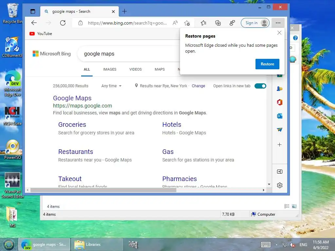This screenshot has height=251, width=335.
Task: Switch ENG input language indicator
Action: pyautogui.click(x=303, y=244)
